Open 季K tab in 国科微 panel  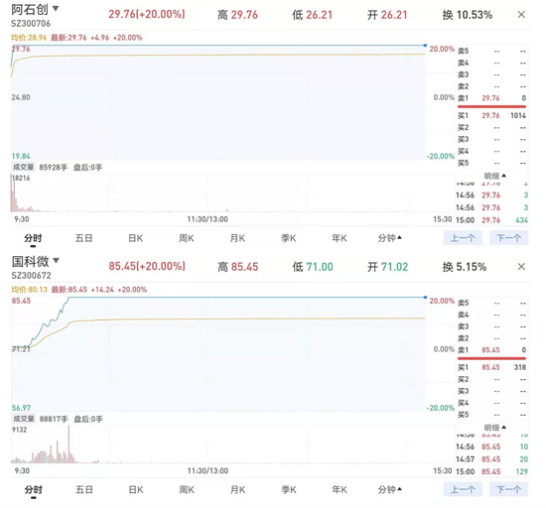pyautogui.click(x=289, y=490)
